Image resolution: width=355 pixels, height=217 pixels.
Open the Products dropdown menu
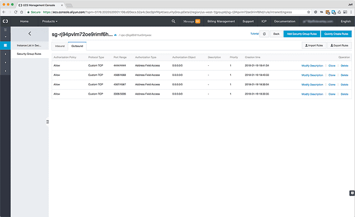tap(50, 21)
